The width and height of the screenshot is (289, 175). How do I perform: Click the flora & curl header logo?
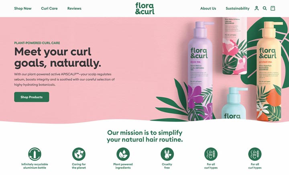[x=144, y=8]
